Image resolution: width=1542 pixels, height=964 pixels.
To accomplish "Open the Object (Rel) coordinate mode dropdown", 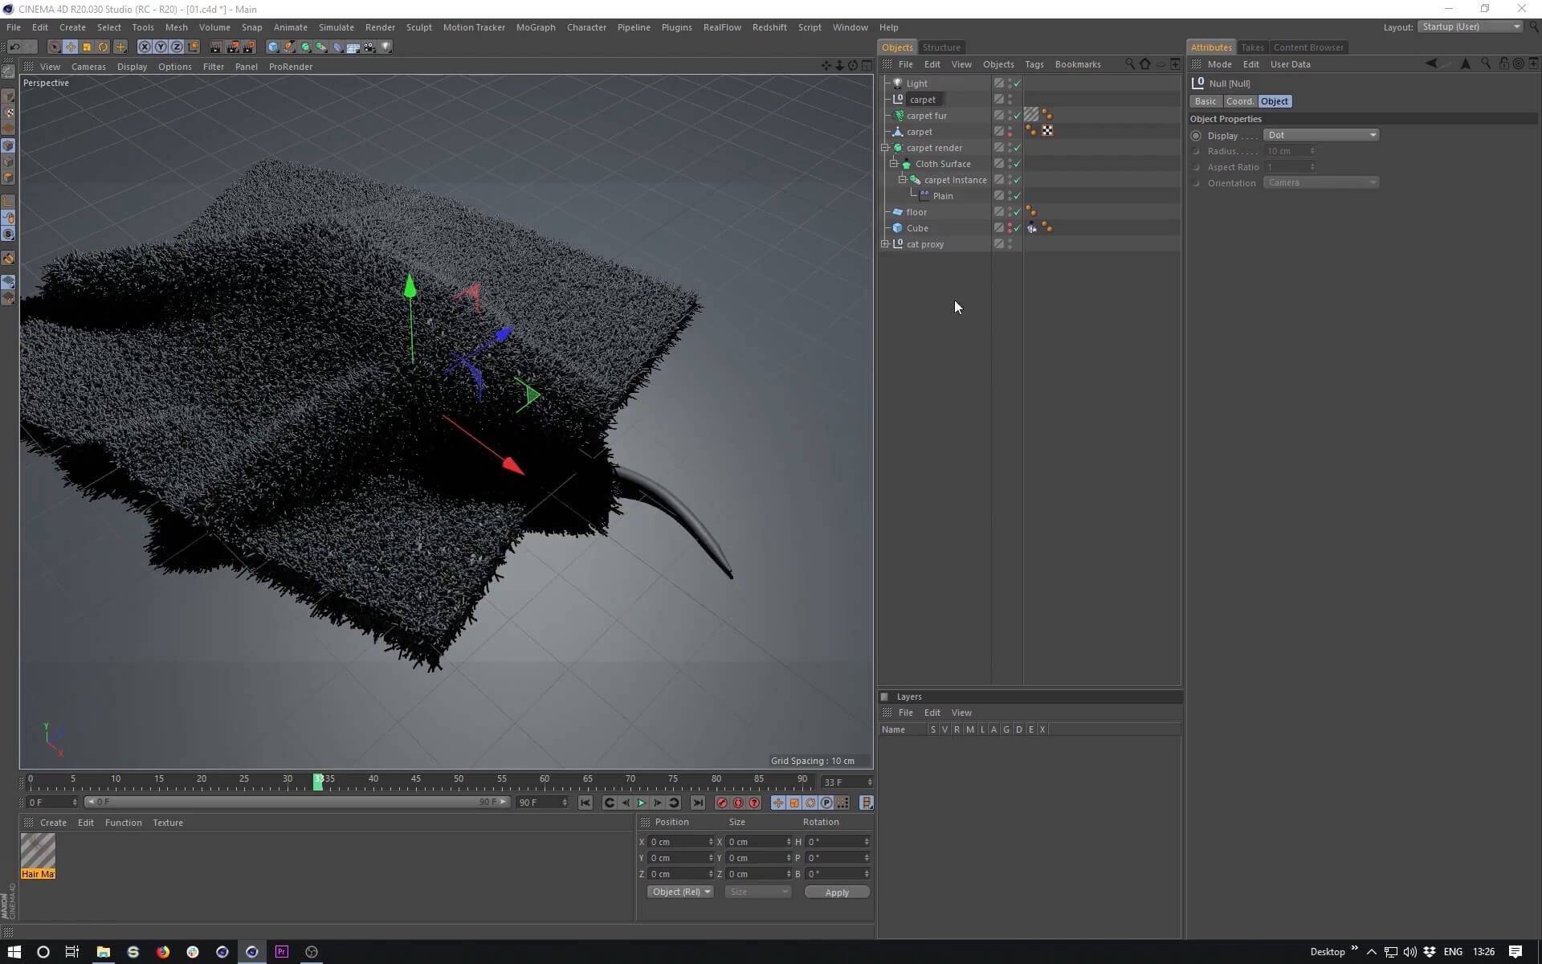I will pyautogui.click(x=679, y=892).
